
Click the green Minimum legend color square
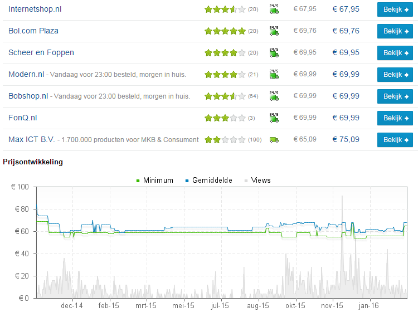point(138,181)
